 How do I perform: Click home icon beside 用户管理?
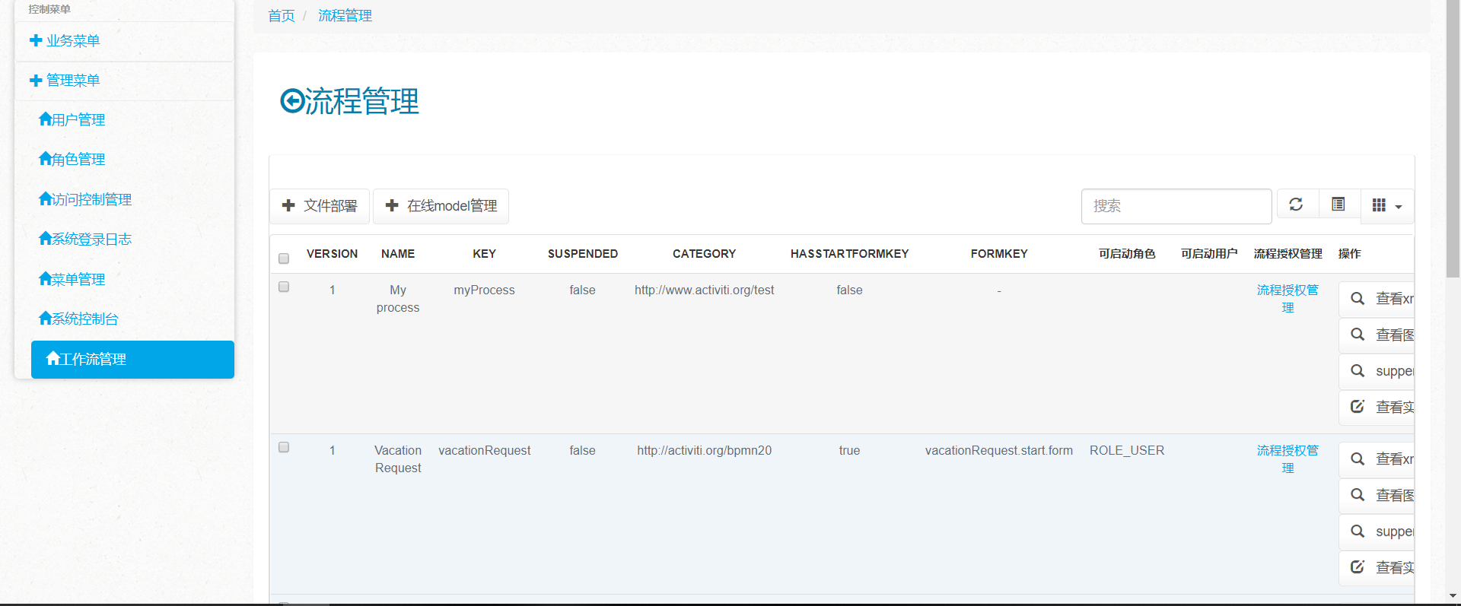point(45,119)
